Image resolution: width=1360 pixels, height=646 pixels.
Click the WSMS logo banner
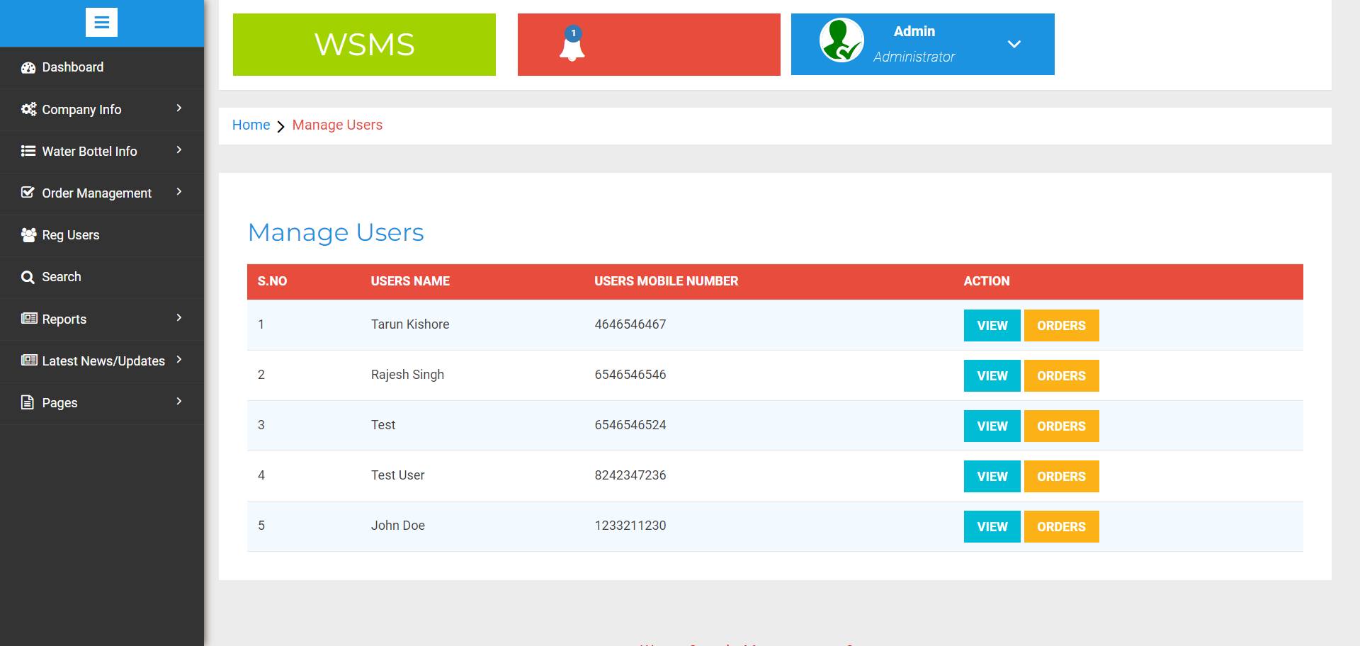(364, 45)
